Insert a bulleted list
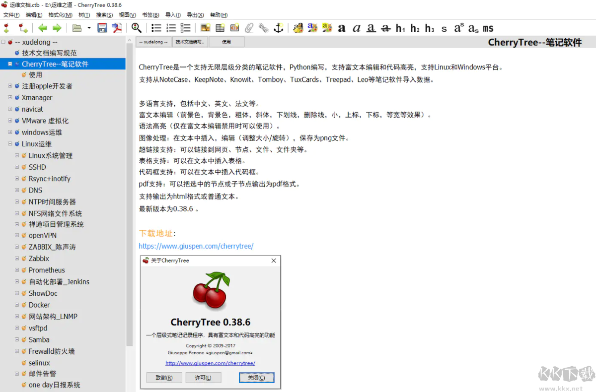596x392 pixels. click(x=156, y=28)
